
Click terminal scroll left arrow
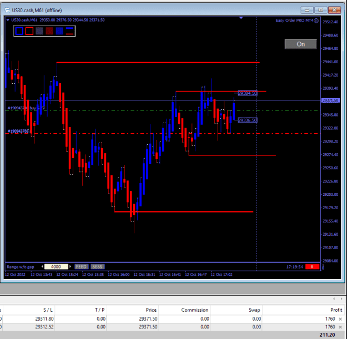point(334,298)
